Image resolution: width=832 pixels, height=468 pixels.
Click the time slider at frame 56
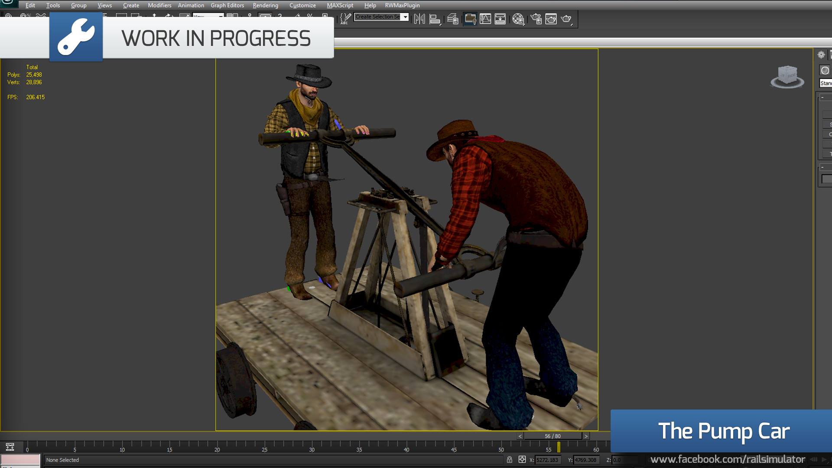click(553, 436)
